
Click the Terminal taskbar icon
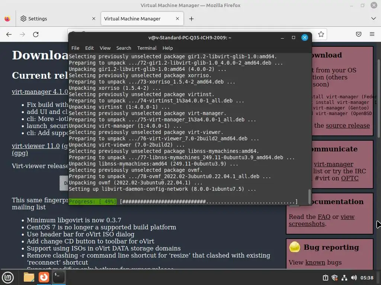click(58, 277)
